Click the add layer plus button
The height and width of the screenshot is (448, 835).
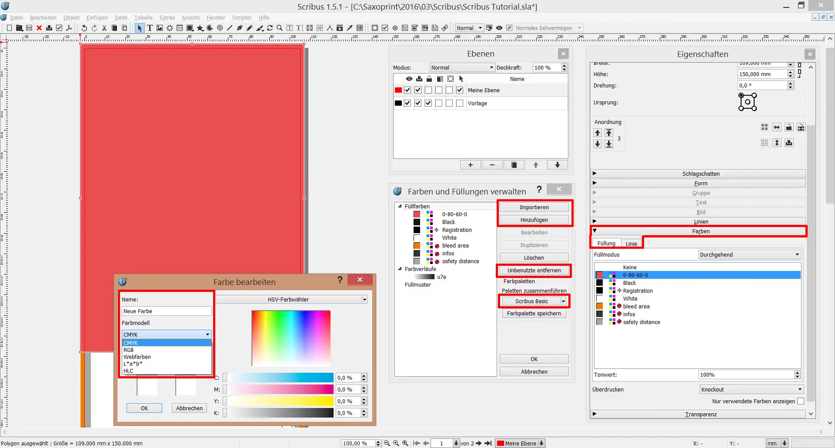click(x=471, y=165)
